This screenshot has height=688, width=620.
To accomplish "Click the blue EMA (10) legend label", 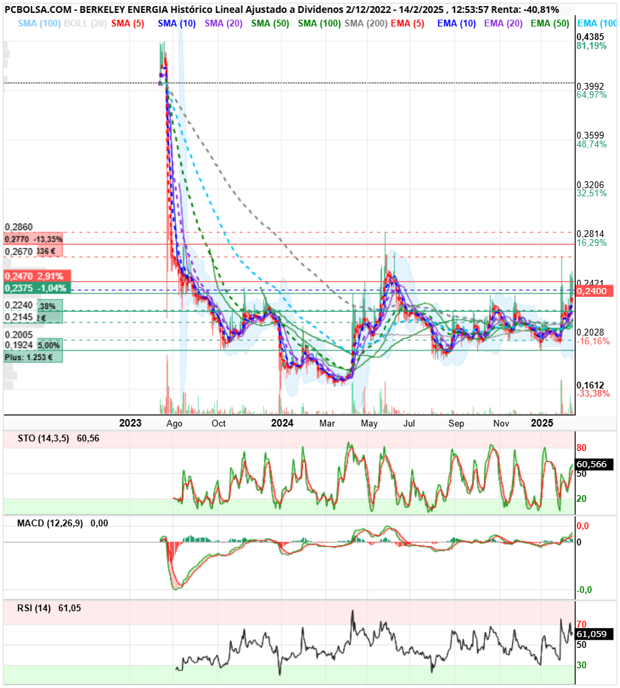I will 456,23.
